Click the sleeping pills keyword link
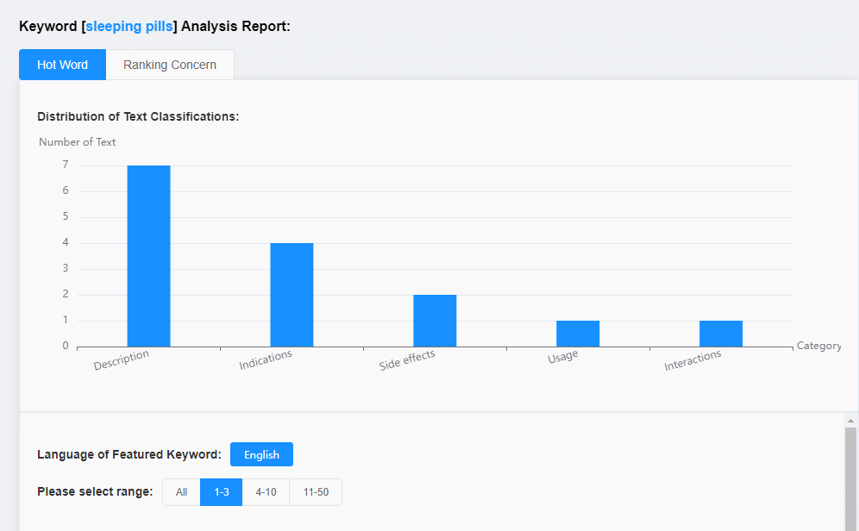This screenshot has width=859, height=531. [x=129, y=26]
